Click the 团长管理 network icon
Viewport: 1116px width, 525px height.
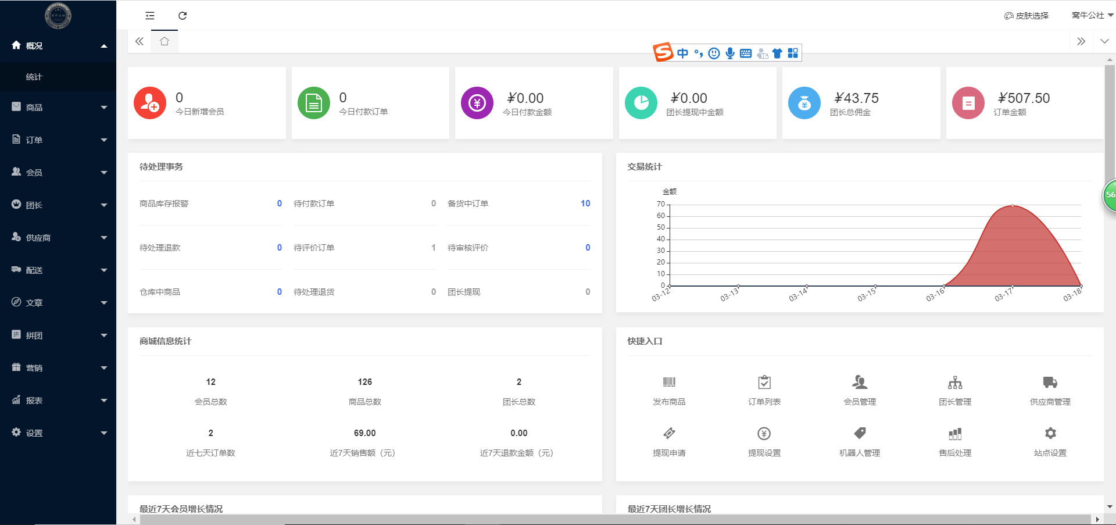[x=955, y=382]
